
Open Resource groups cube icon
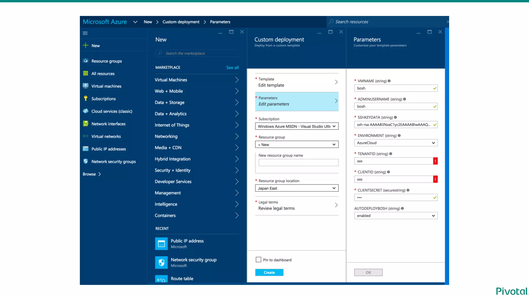85,61
